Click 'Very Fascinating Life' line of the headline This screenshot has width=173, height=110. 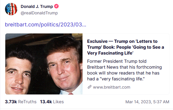[110, 53]
